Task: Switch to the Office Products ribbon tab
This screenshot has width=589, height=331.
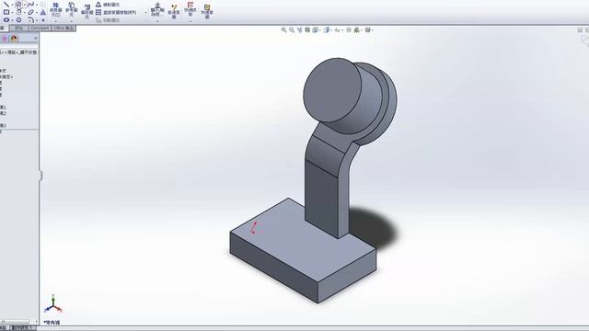Action: pyautogui.click(x=64, y=29)
